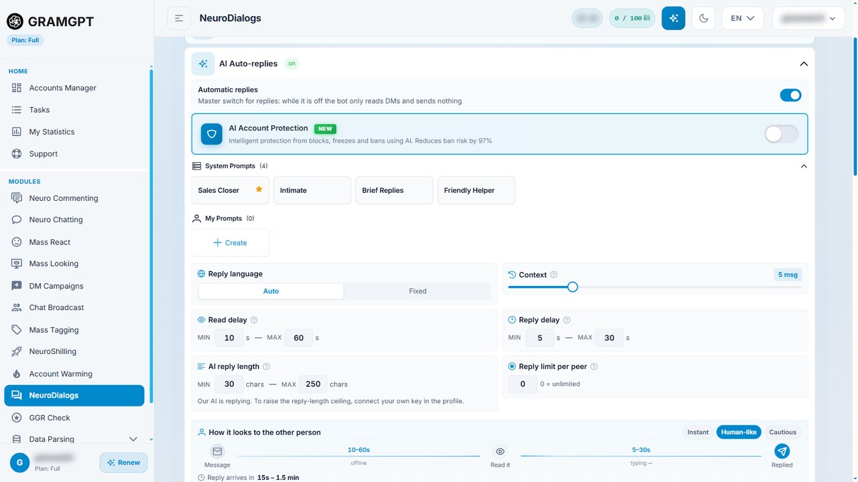Click the page vertical scrollbar
The image size is (858, 482).
click(854, 107)
